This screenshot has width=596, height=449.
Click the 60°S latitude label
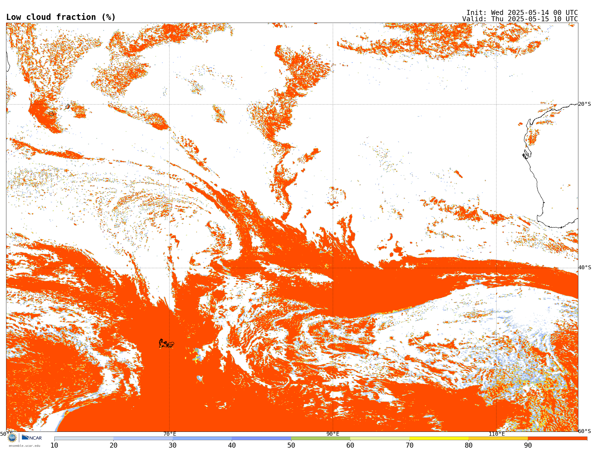click(585, 431)
